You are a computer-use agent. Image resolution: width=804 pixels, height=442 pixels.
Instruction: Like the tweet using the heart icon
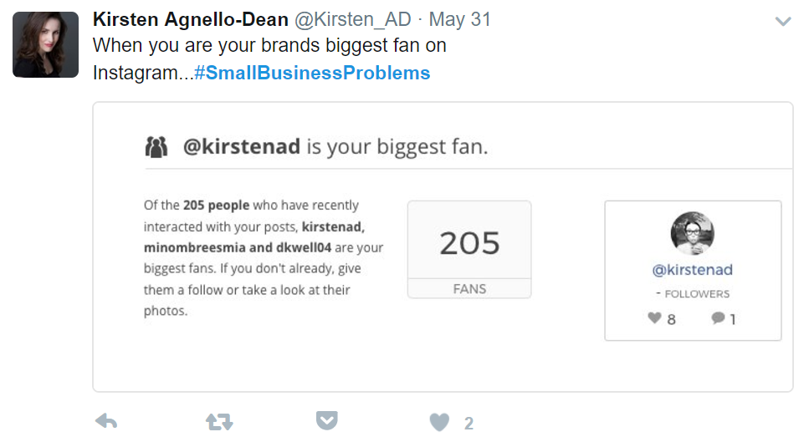coord(439,422)
